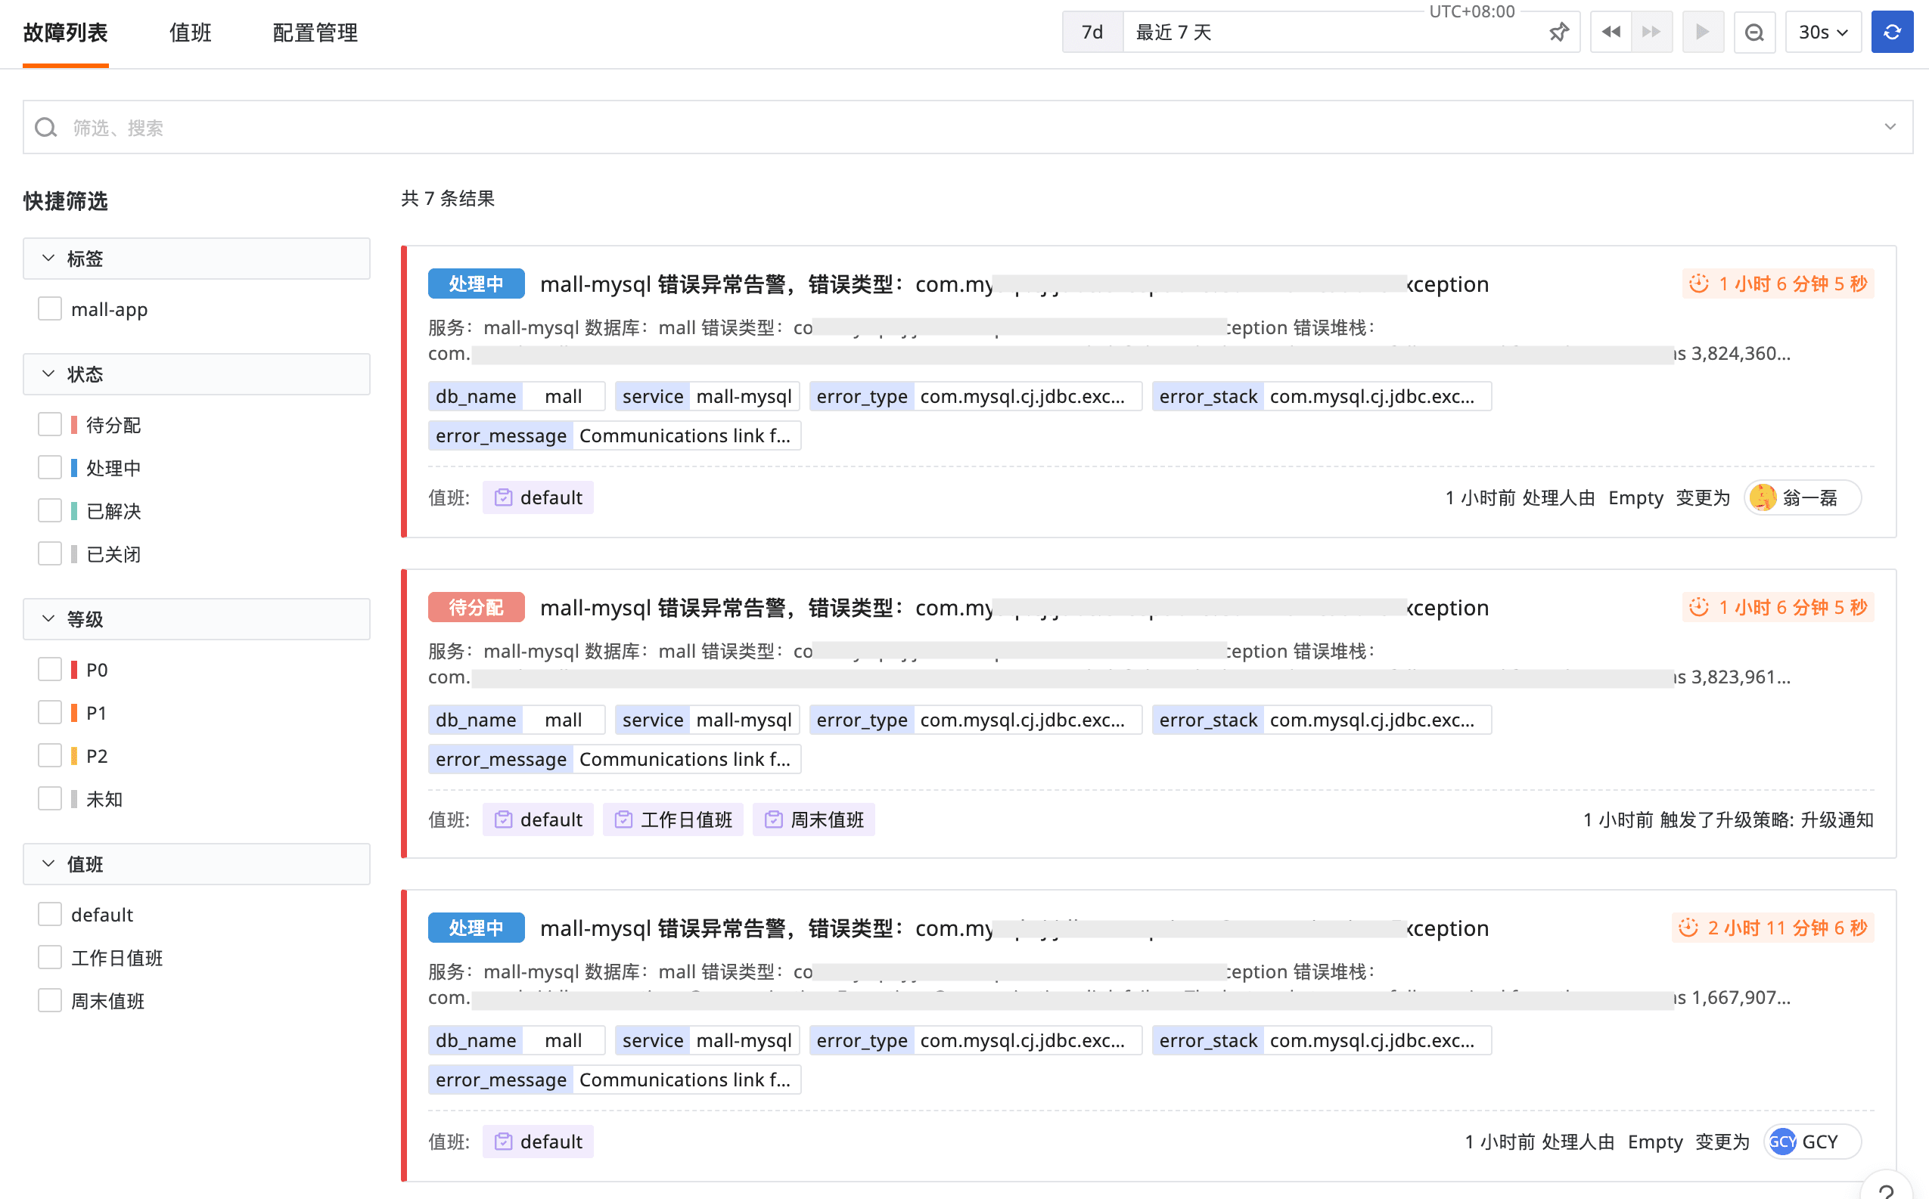Screen dimensions: 1929x1199
Task: Enable the mall-app tag checkbox
Action: (50, 309)
